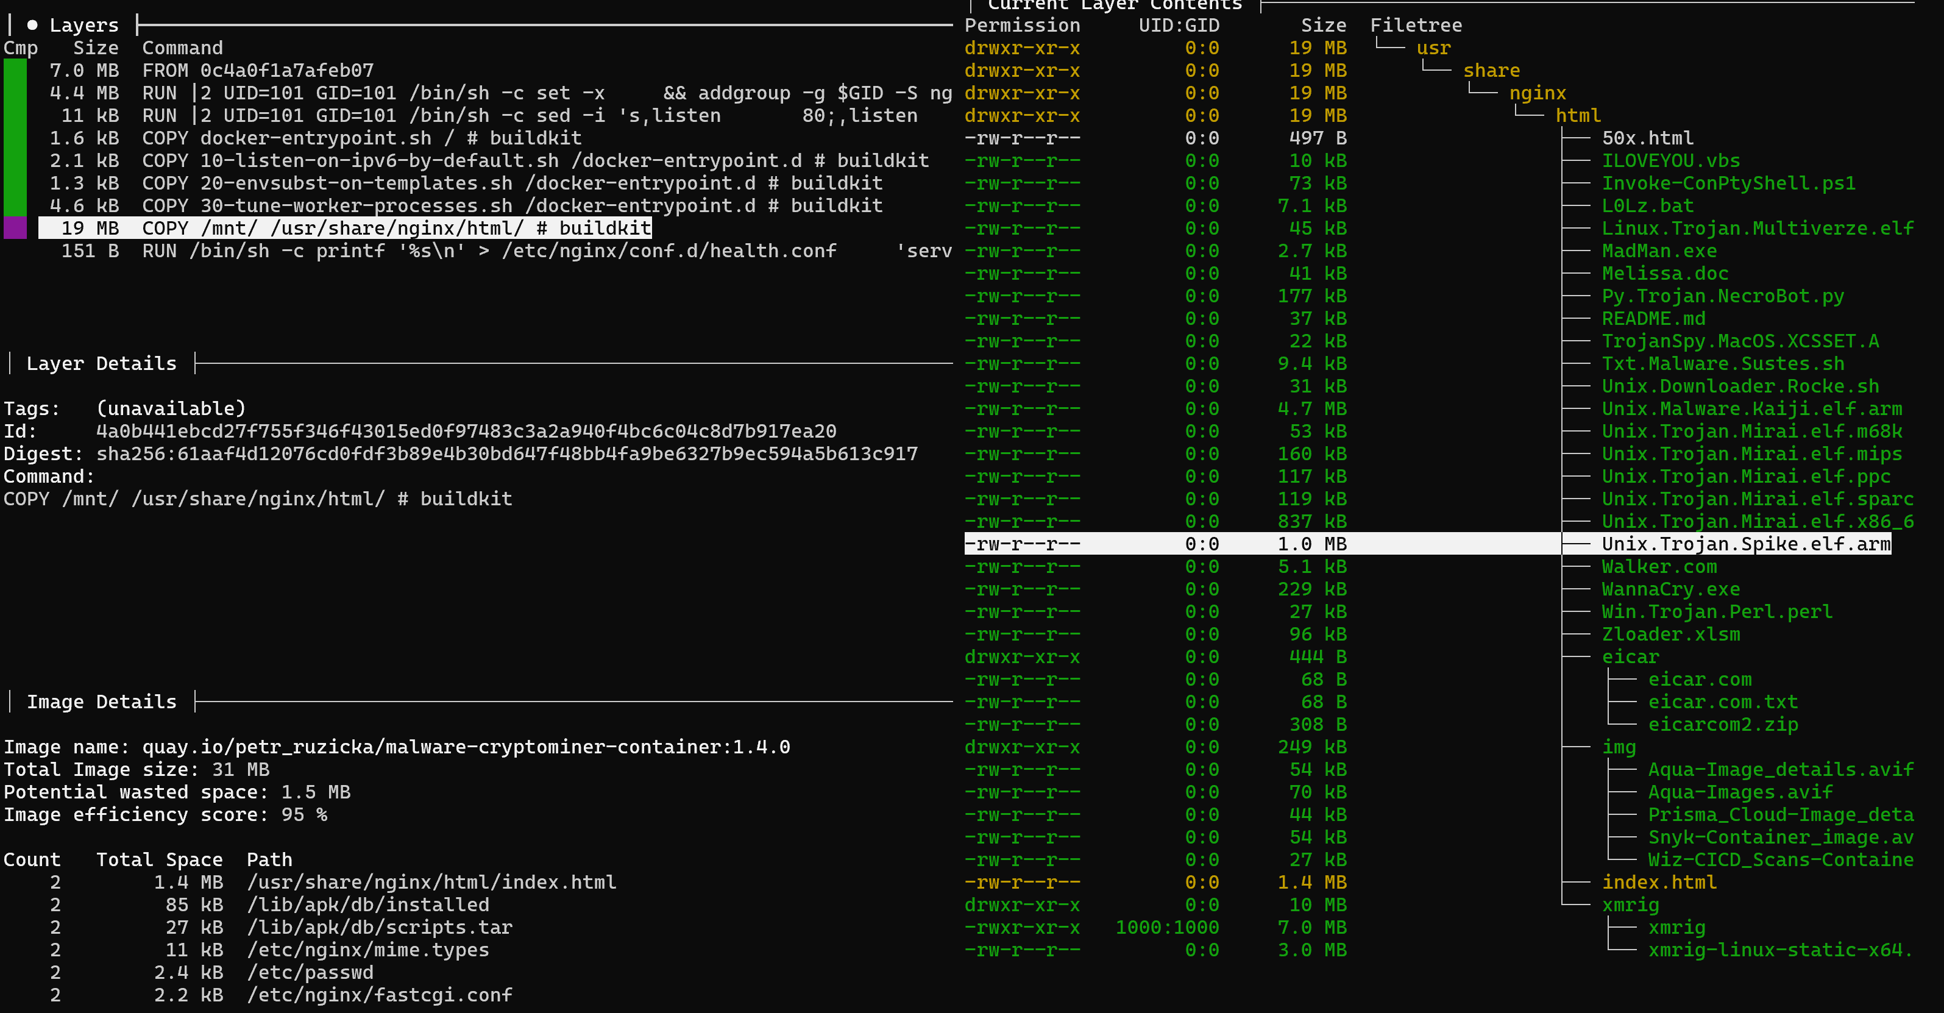Select Melissa.doc file
1944x1013 pixels.
click(x=1665, y=273)
